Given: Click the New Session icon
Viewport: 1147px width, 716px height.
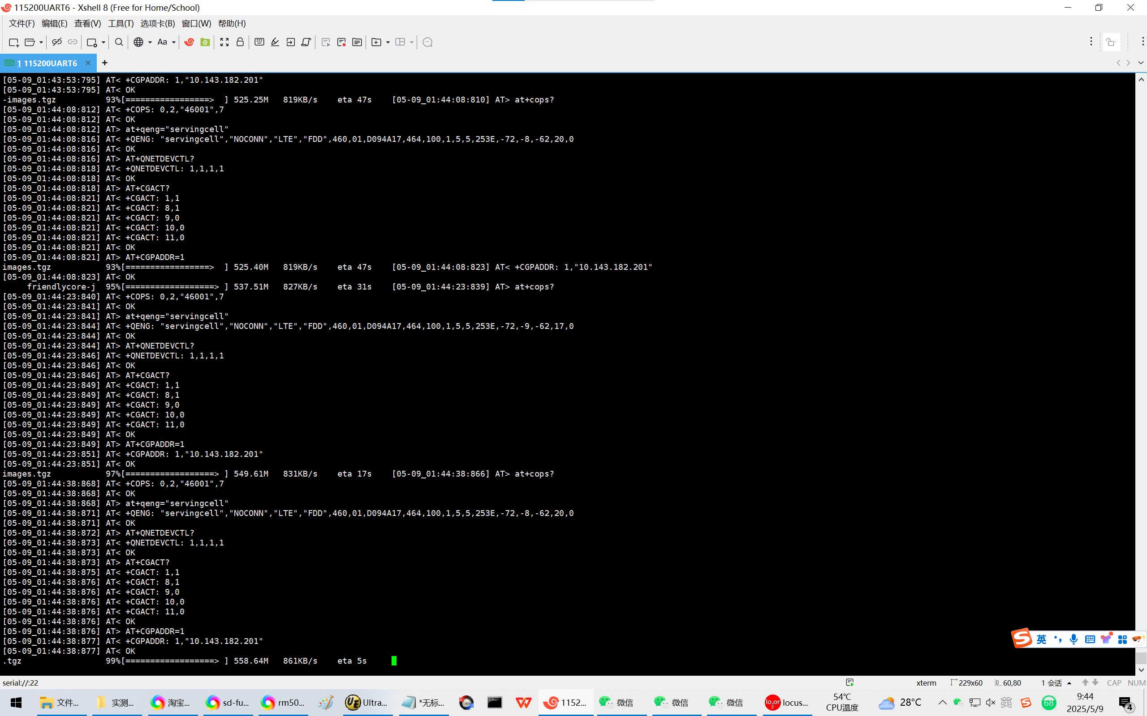Looking at the screenshot, I should [x=14, y=43].
